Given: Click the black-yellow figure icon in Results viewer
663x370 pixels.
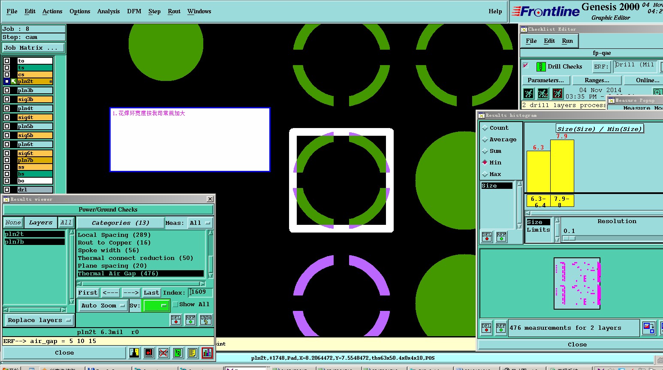Looking at the screenshot, I should 134,353.
